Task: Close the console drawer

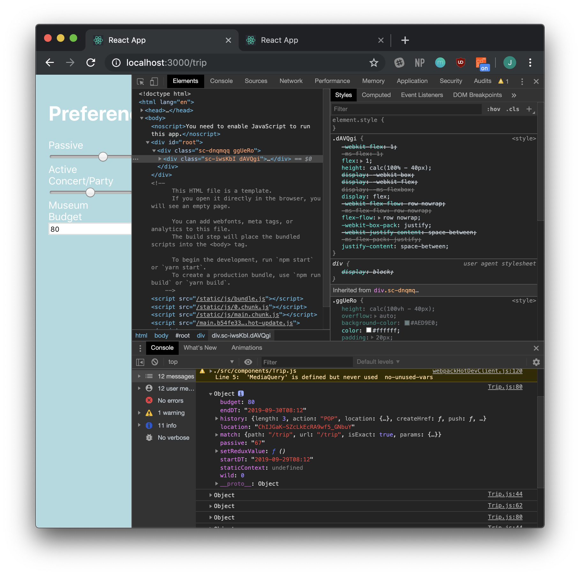Action: pyautogui.click(x=536, y=348)
